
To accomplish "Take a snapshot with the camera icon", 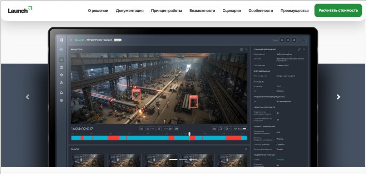I will (x=214, y=129).
